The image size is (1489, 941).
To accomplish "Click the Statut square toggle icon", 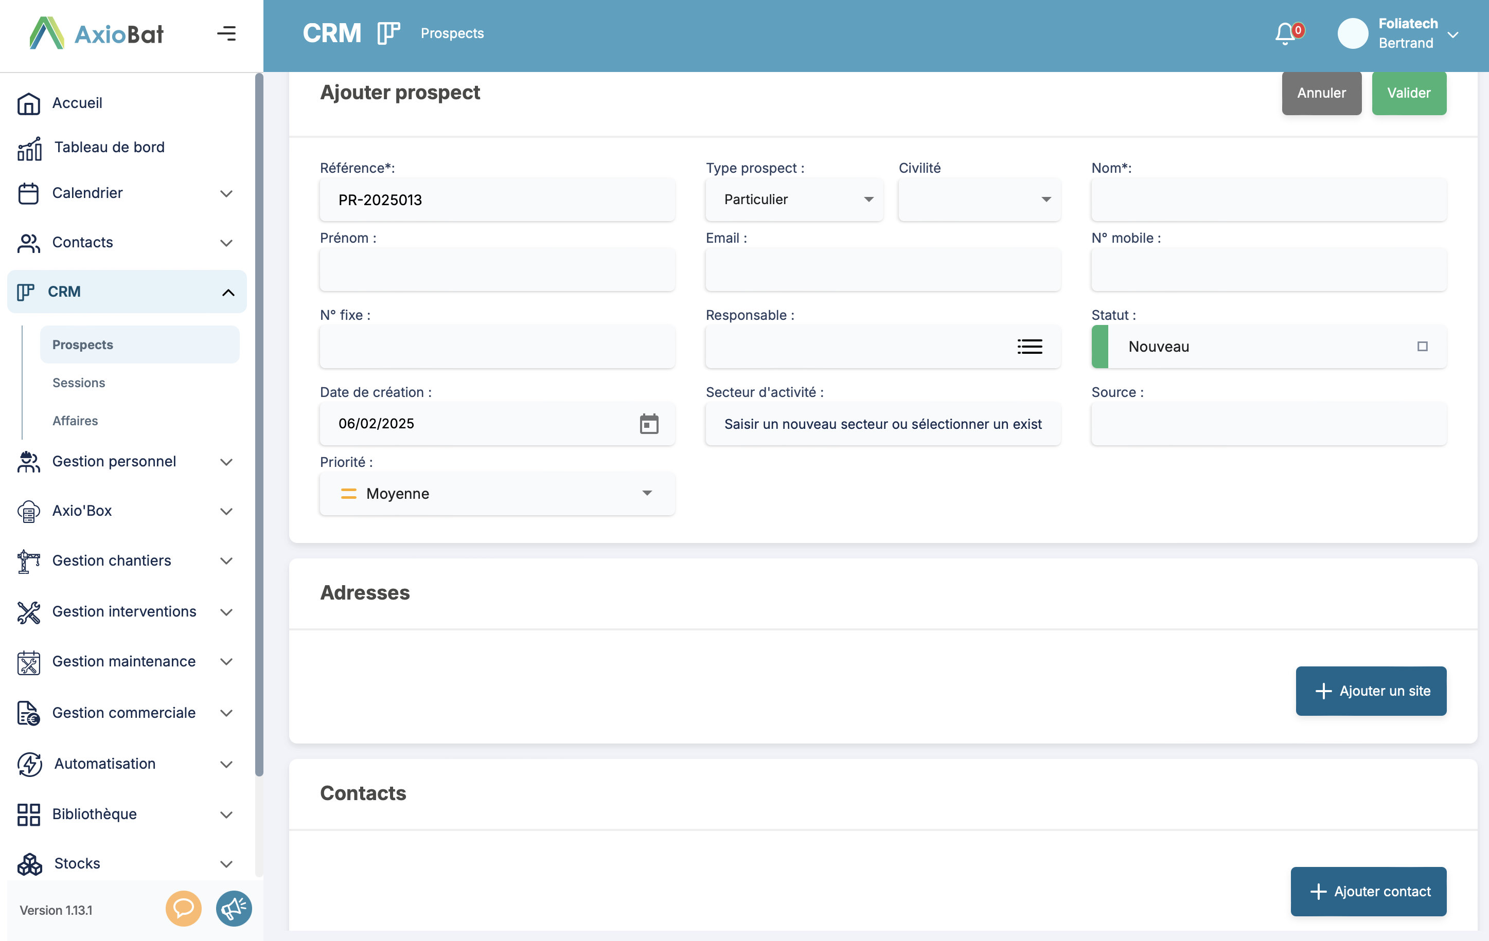I will coord(1422,347).
